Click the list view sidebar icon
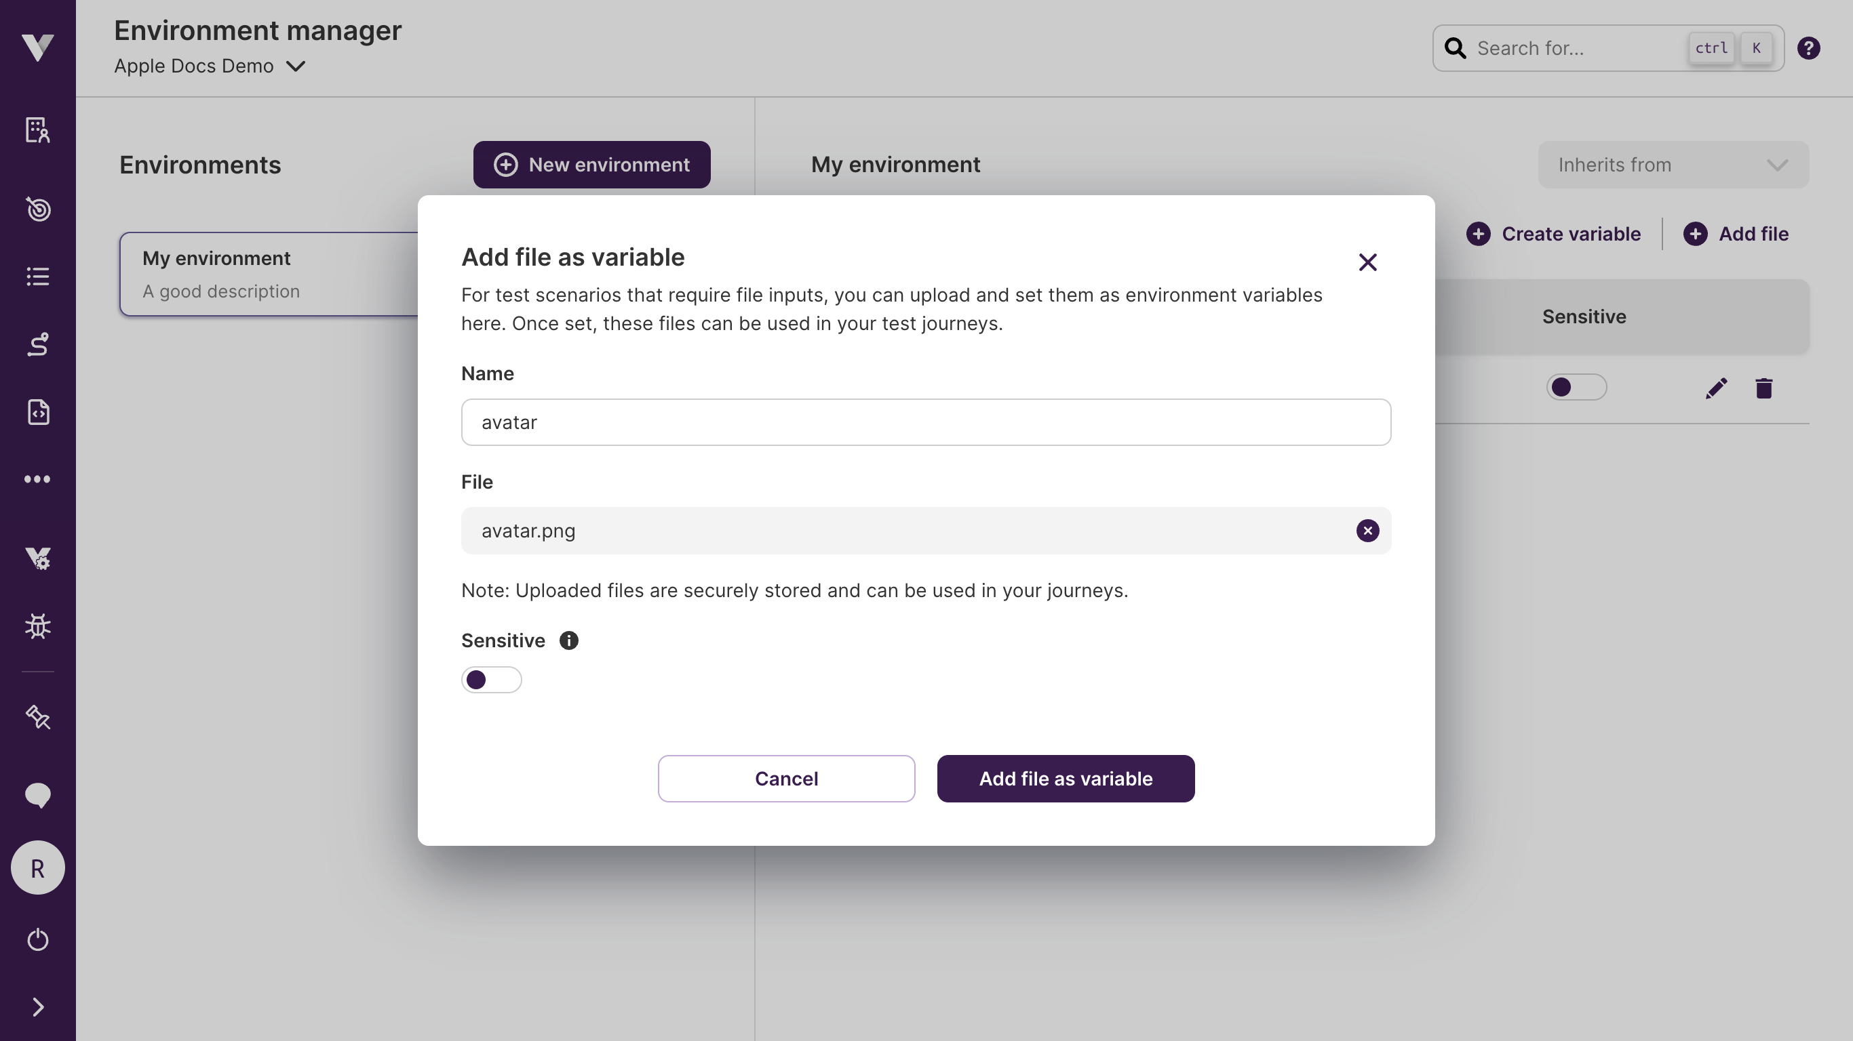The height and width of the screenshot is (1041, 1853). point(37,276)
